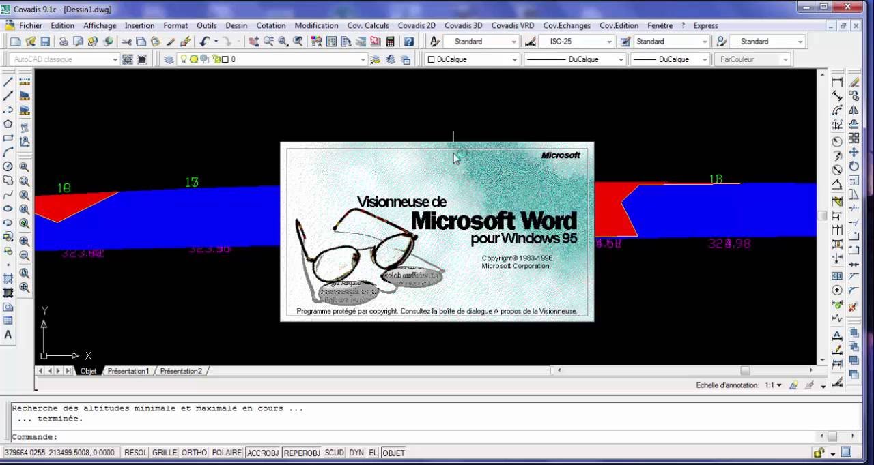Select the Mirror tool in modify toolbar

(854, 110)
